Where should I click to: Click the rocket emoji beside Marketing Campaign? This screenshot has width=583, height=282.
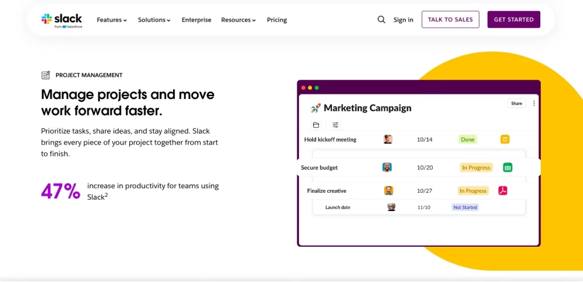coord(315,109)
